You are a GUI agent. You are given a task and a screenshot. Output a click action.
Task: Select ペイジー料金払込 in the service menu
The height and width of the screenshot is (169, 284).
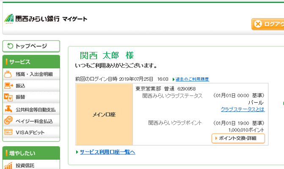(x=31, y=120)
